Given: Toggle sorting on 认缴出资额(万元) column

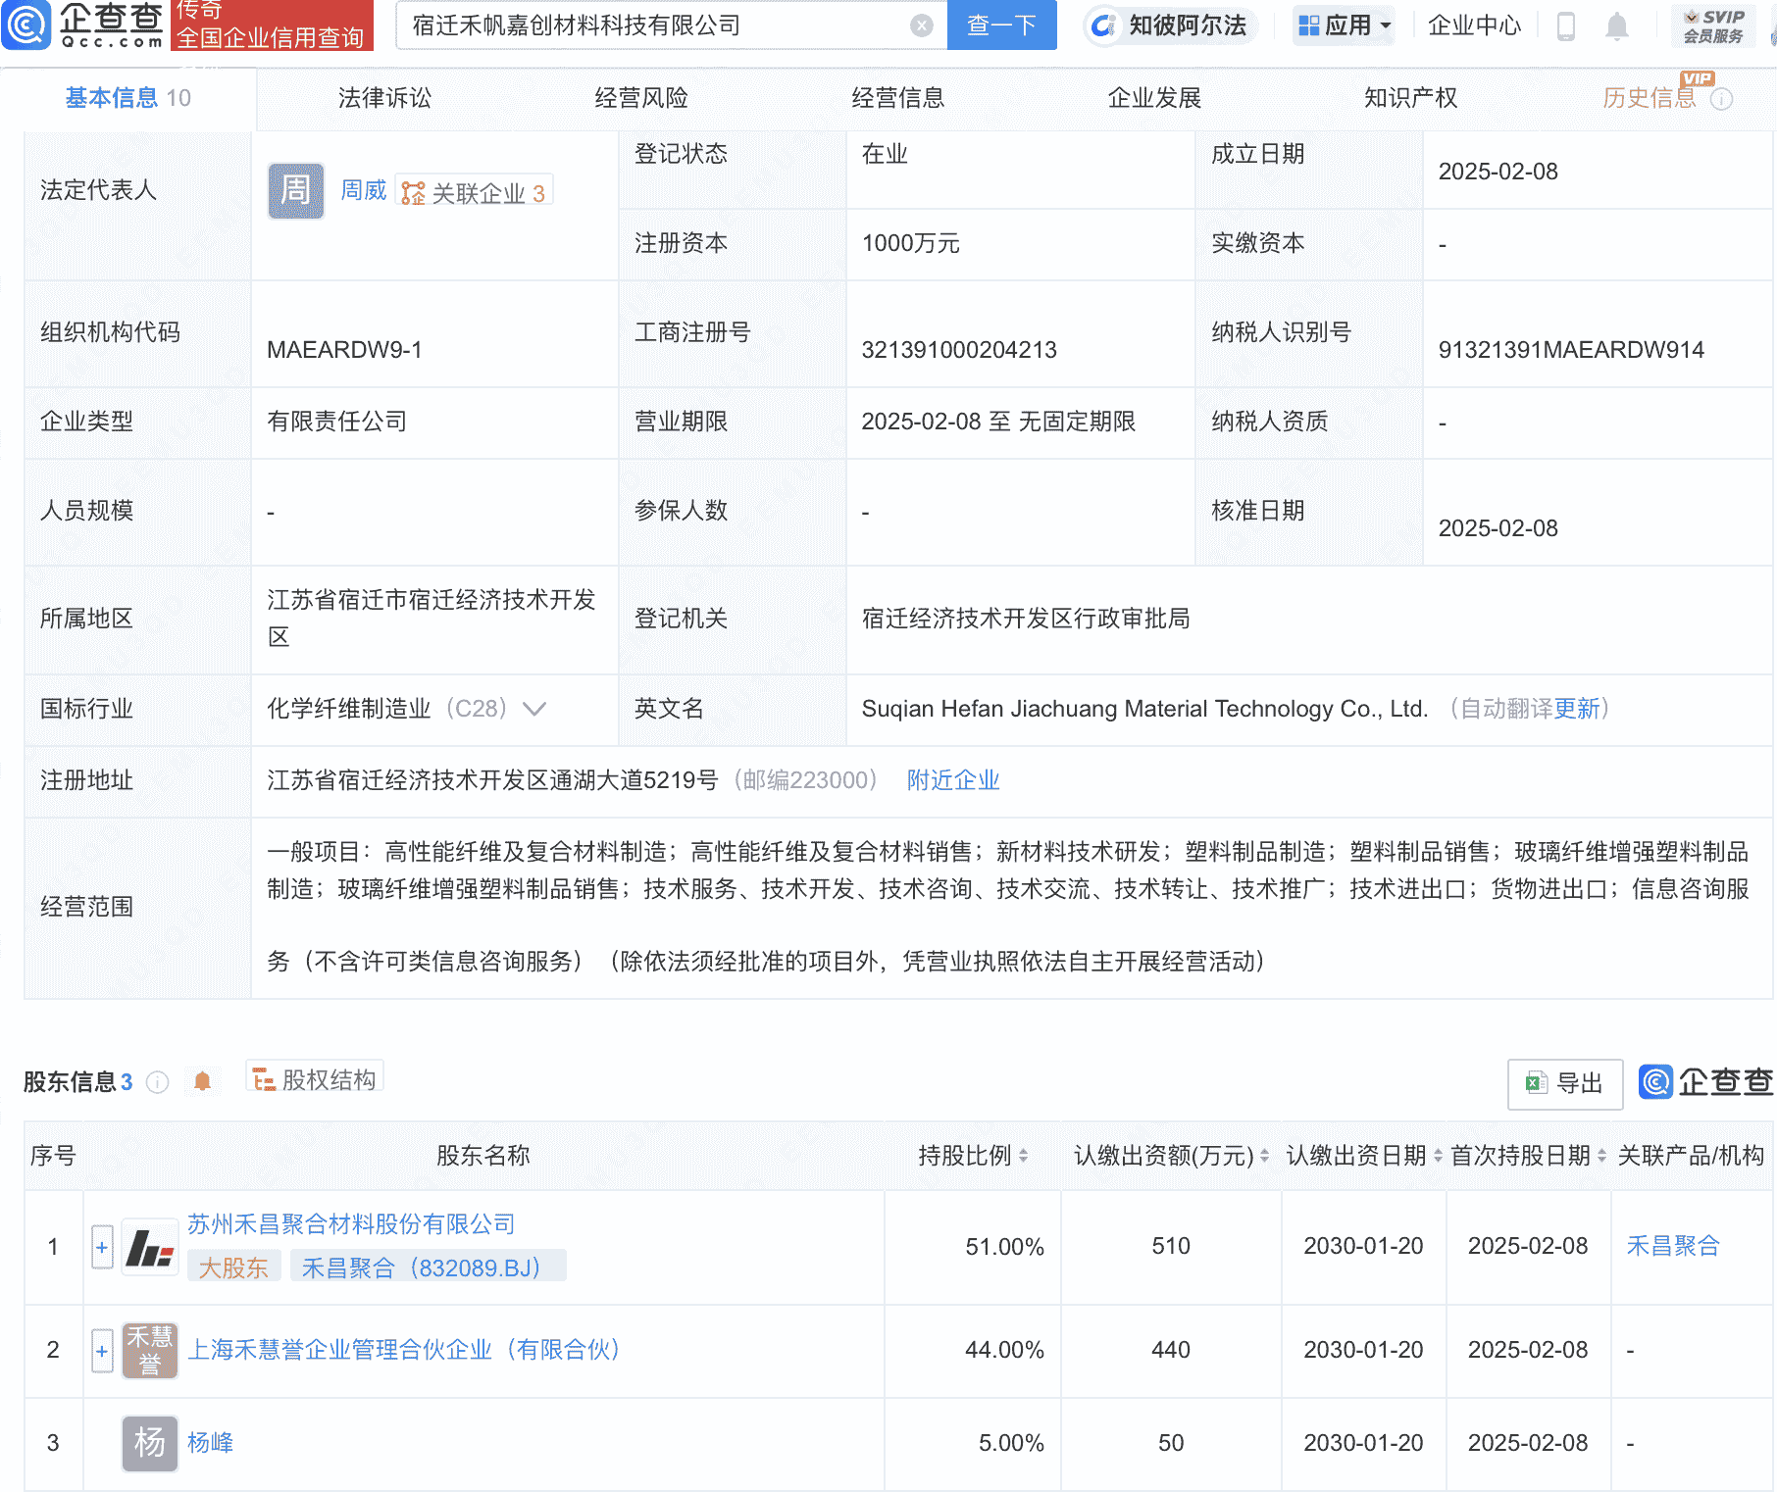Looking at the screenshot, I should [x=1265, y=1157].
